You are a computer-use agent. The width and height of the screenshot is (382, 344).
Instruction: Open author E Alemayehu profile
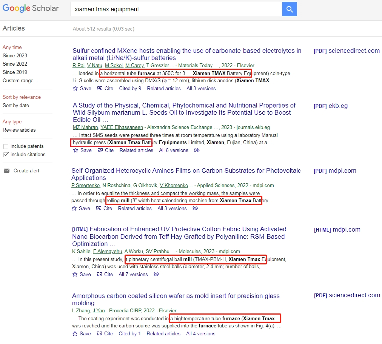coord(108,252)
